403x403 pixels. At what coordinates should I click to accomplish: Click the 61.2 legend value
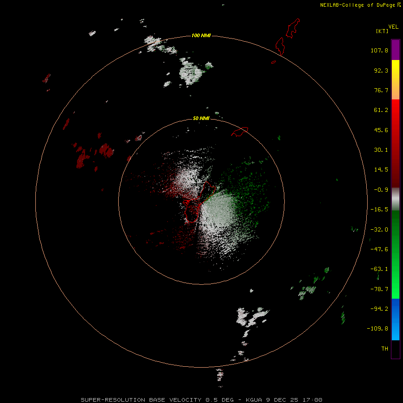(x=381, y=110)
